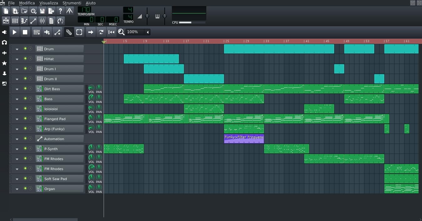Viewport: 422px width, 221px height.
Task: Click the Soft Saw Pad name button
Action: pos(59,179)
